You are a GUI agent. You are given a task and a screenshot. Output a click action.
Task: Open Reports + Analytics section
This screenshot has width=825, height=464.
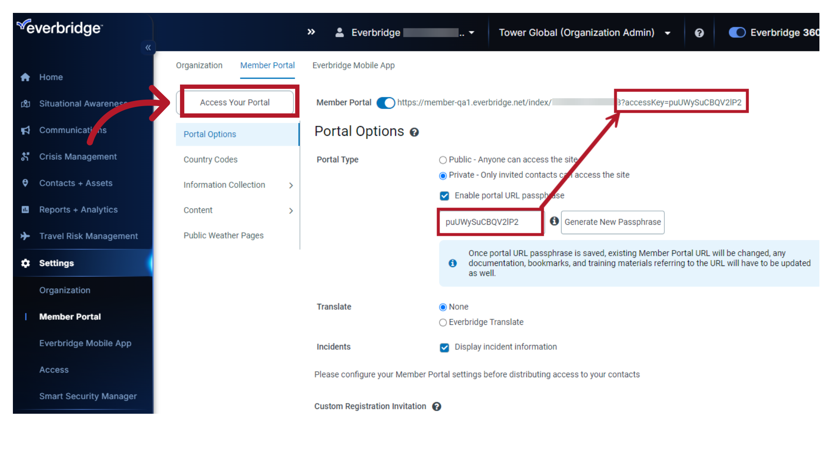[x=78, y=209]
